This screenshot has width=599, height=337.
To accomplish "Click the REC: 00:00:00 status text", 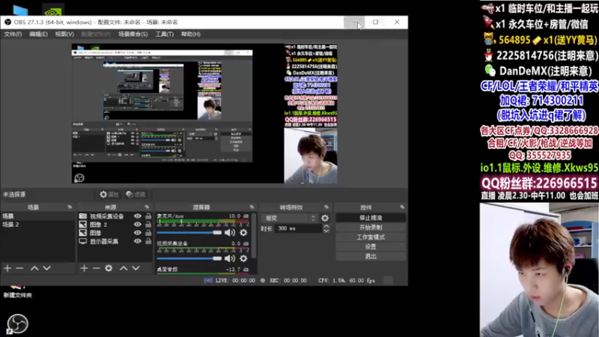I will [288, 280].
